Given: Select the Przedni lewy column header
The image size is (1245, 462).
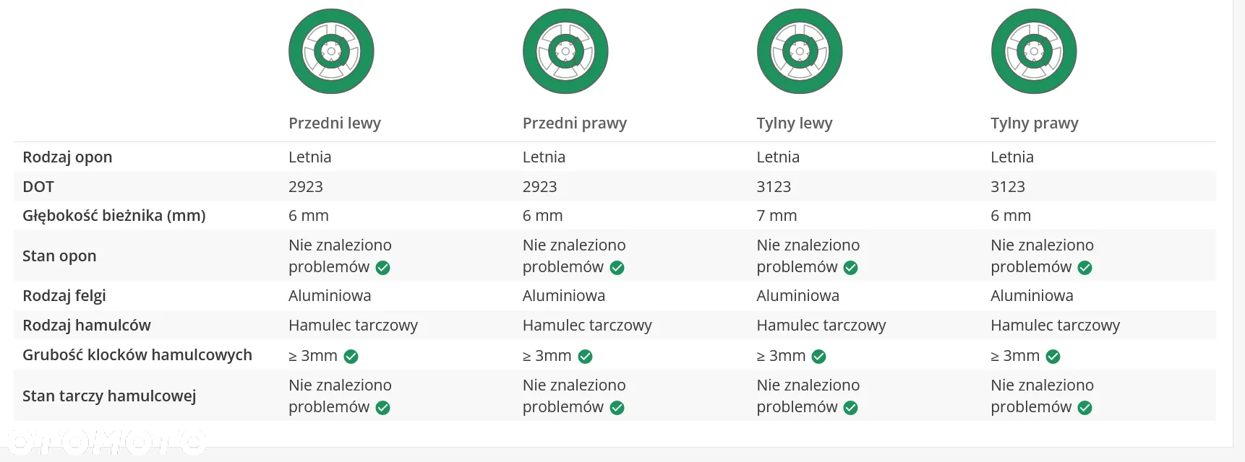Looking at the screenshot, I should point(335,123).
